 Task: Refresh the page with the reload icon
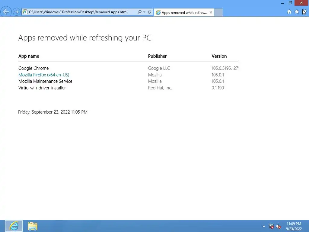(149, 12)
